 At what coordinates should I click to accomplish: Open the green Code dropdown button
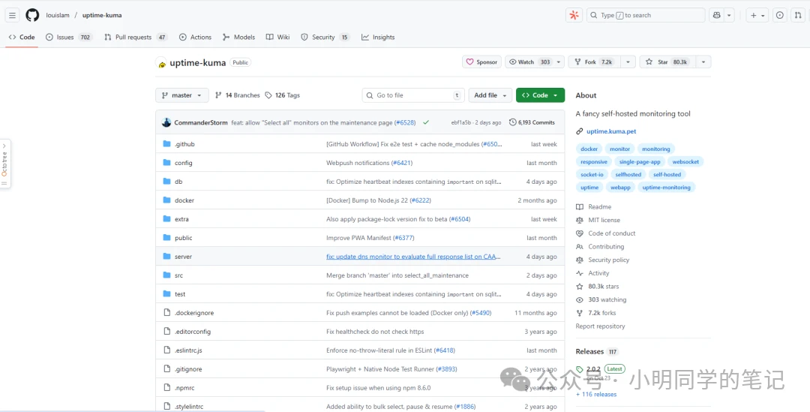tap(540, 95)
